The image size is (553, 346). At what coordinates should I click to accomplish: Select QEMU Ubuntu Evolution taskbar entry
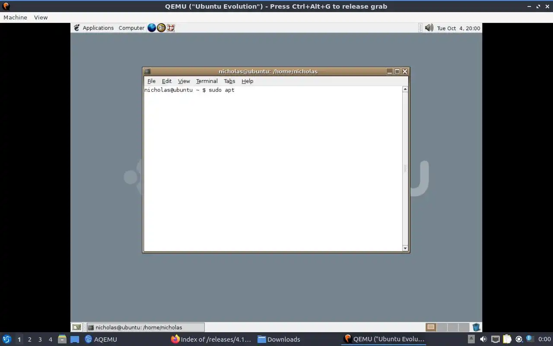(x=384, y=339)
